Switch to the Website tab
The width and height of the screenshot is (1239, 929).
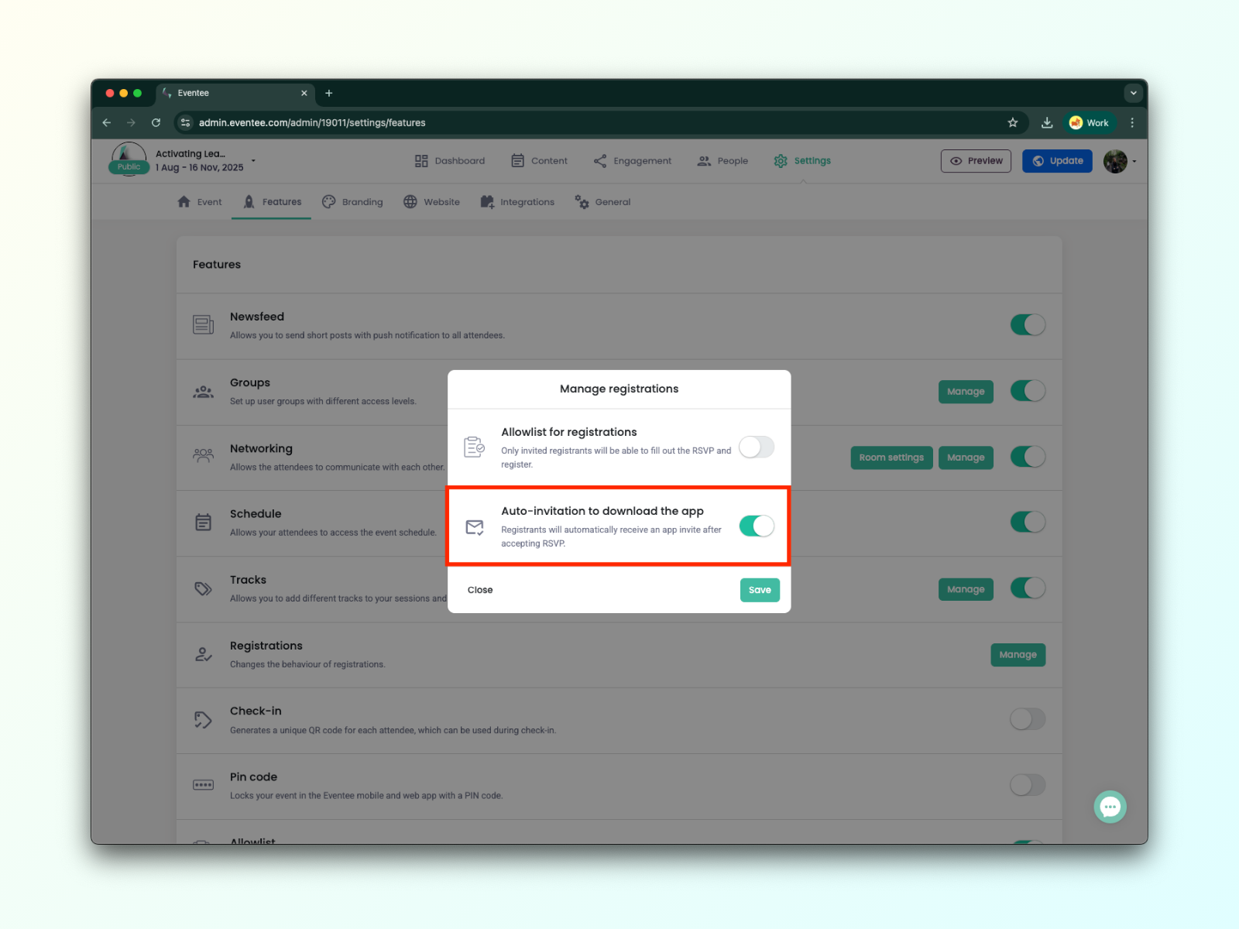(x=431, y=202)
